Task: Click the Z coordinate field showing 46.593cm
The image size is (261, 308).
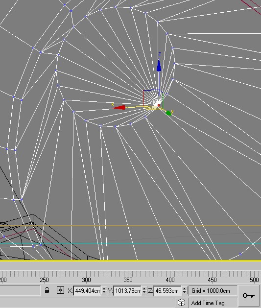Action: pos(167,290)
